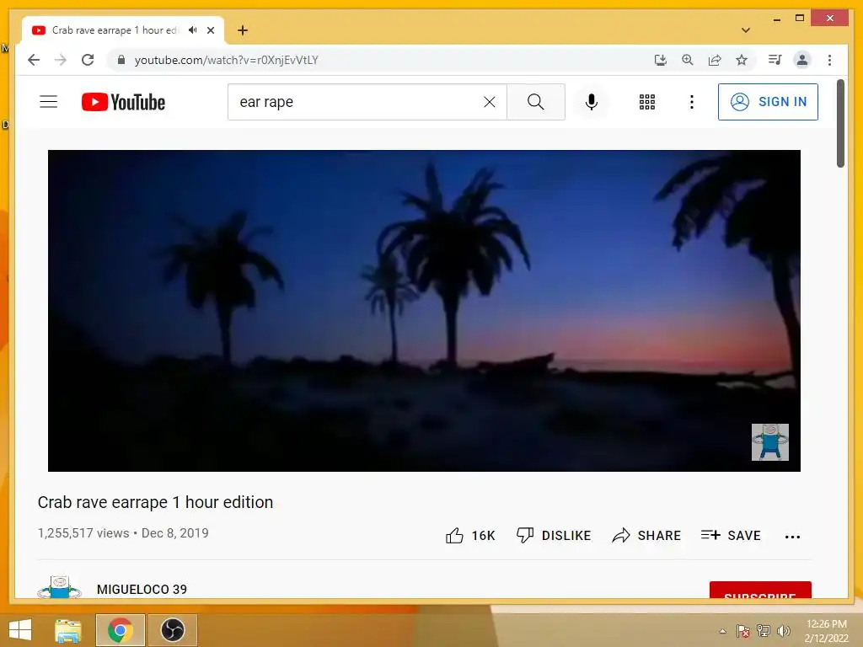Click the DISLIKE button
Viewport: 863px width, 647px height.
(554, 535)
